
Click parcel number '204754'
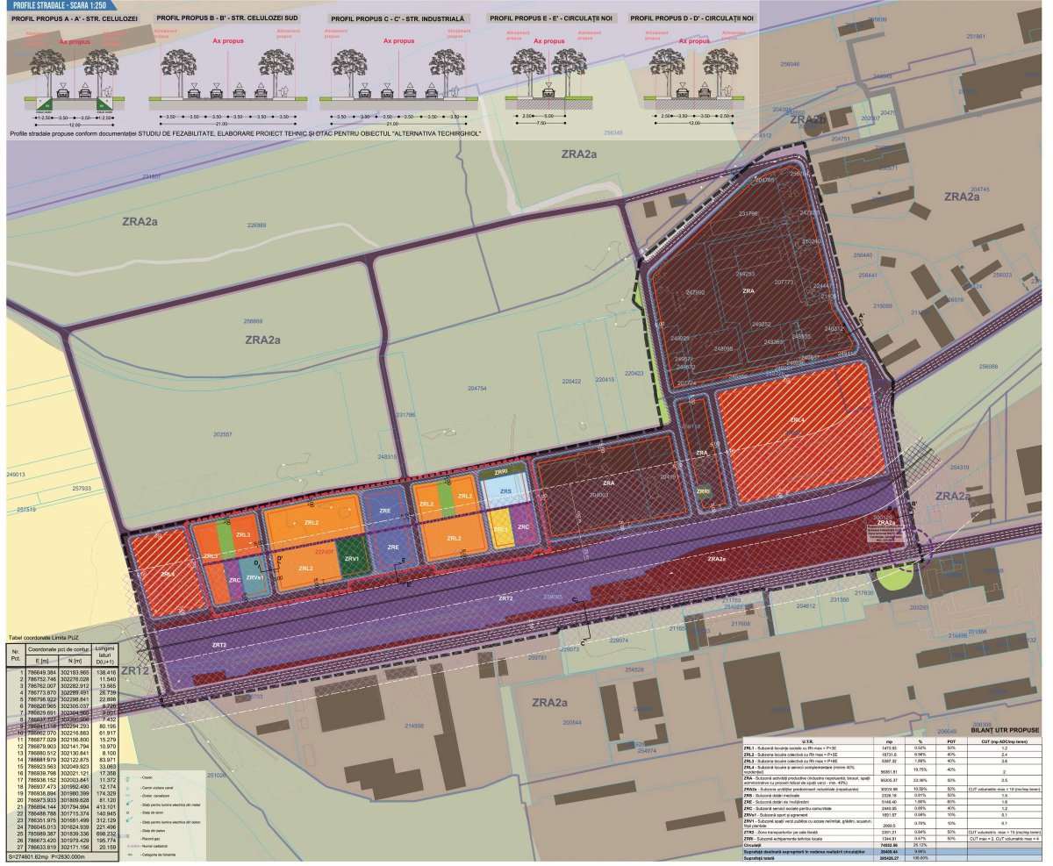(477, 388)
